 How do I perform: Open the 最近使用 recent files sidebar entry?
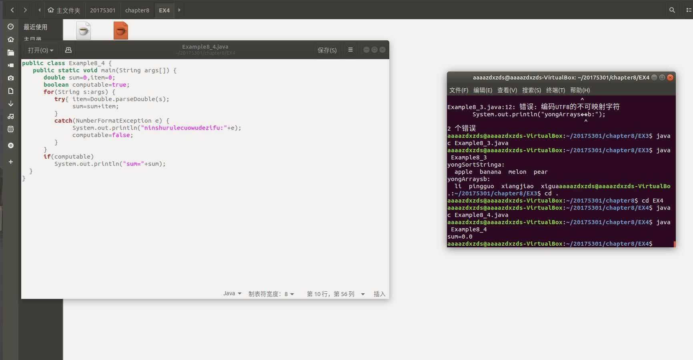[x=36, y=27]
